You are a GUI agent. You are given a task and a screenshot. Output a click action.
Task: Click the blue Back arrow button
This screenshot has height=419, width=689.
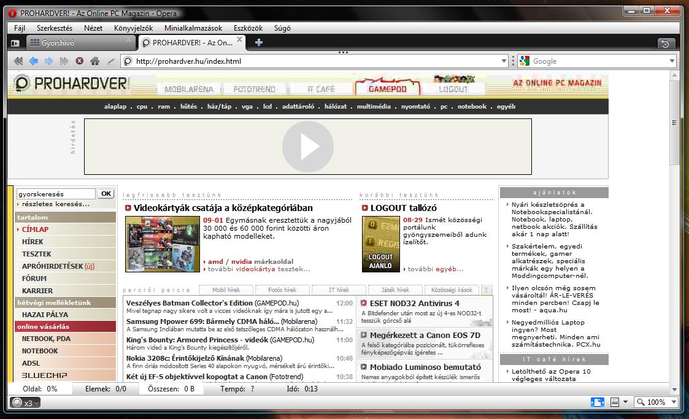33,61
